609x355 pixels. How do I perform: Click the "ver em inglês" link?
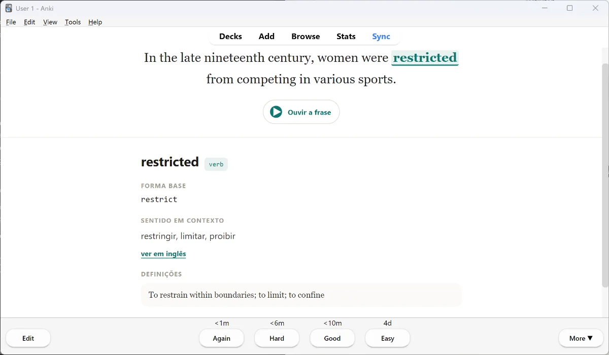tap(163, 254)
